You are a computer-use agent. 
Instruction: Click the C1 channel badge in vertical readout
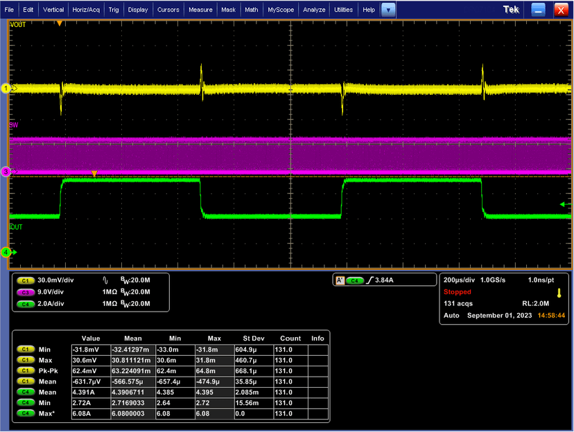(26, 281)
